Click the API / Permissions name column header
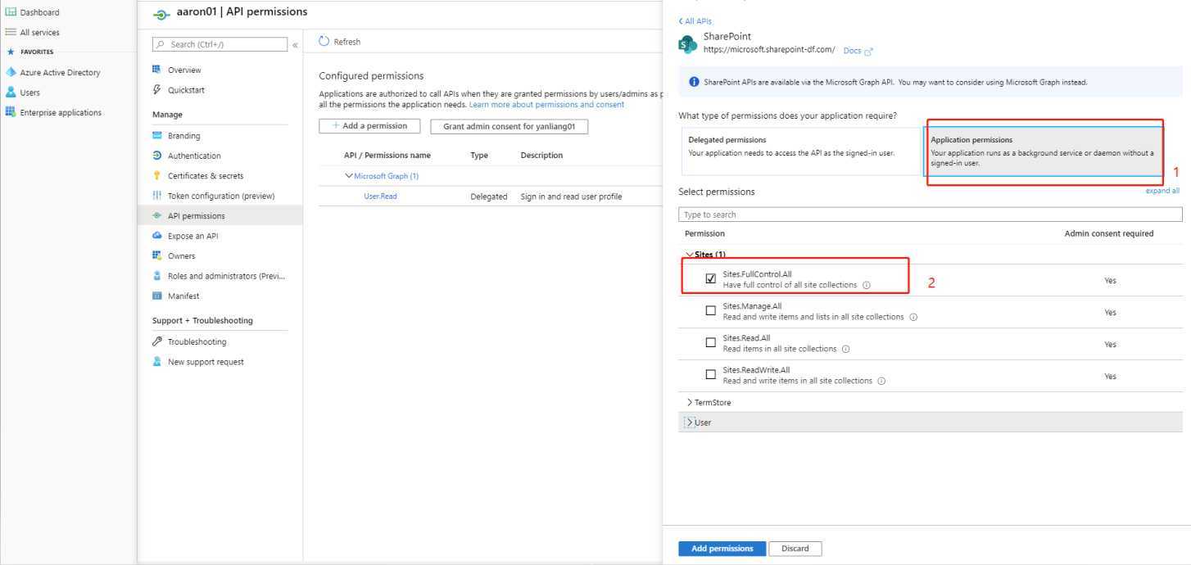Image resolution: width=1191 pixels, height=565 pixels. pyautogui.click(x=387, y=155)
